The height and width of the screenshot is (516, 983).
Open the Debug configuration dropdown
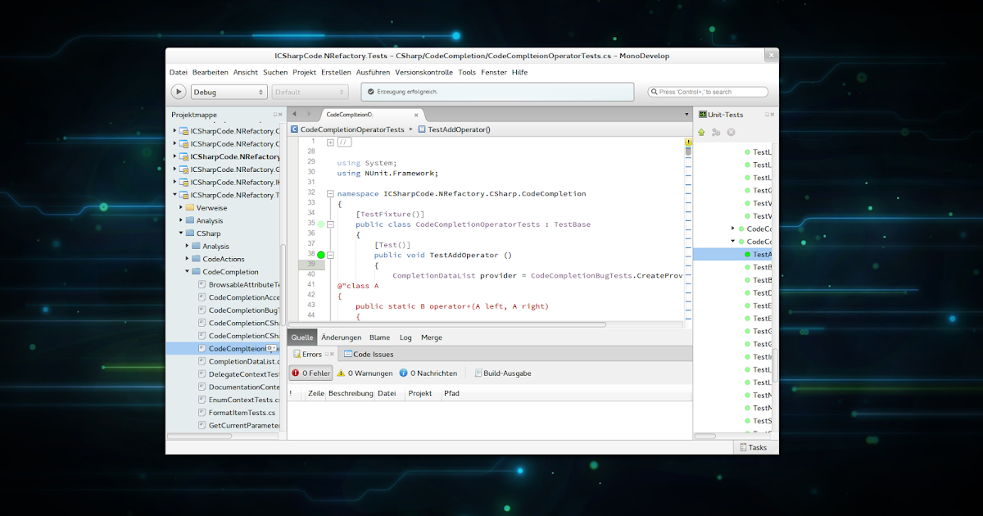click(229, 93)
